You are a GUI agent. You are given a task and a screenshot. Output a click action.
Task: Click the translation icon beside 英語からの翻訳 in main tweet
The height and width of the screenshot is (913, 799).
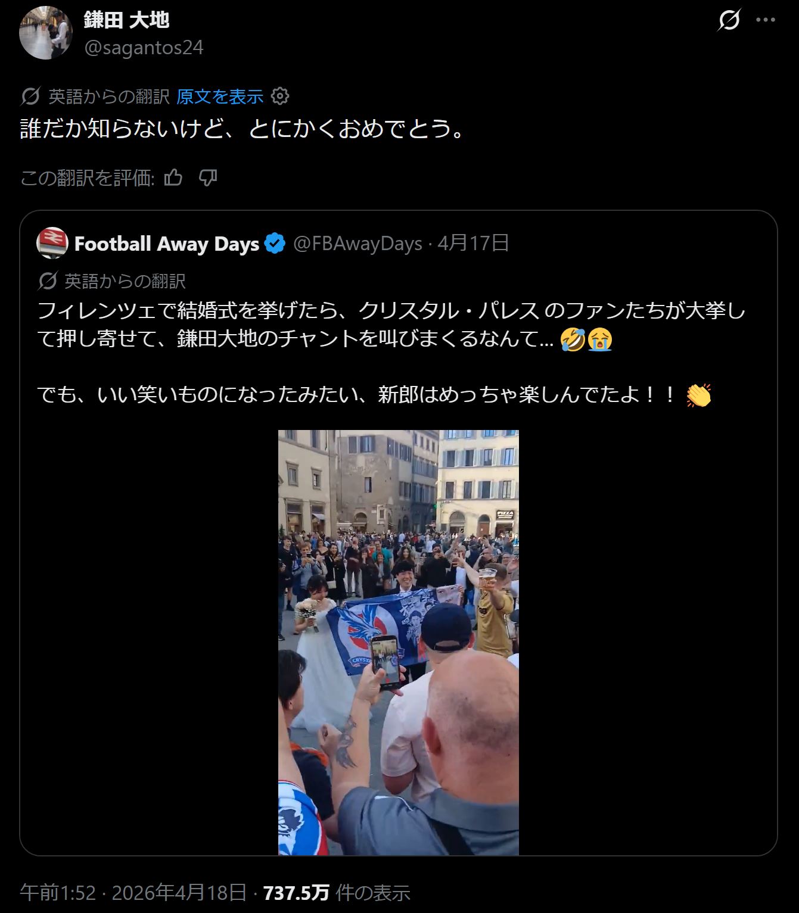pyautogui.click(x=30, y=96)
